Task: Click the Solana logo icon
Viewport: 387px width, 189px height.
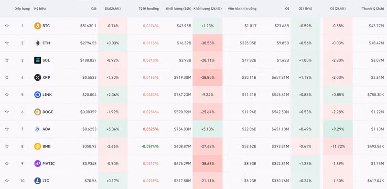Action: point(38,60)
